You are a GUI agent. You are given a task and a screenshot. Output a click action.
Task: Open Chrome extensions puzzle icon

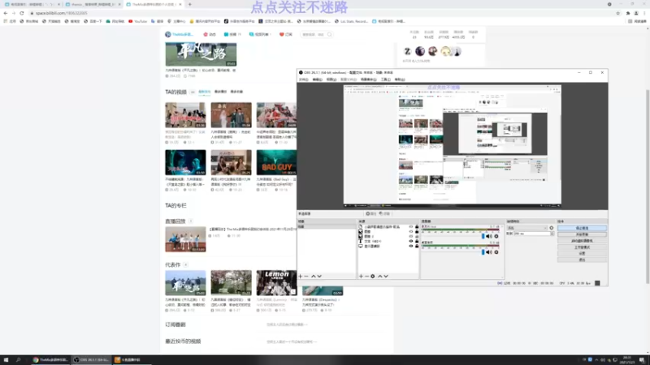click(628, 13)
